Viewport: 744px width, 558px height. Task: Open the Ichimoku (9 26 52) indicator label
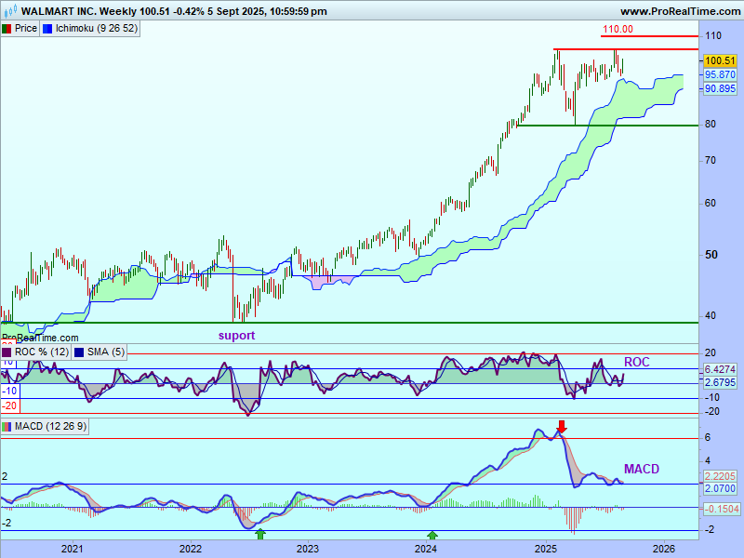tap(97, 29)
